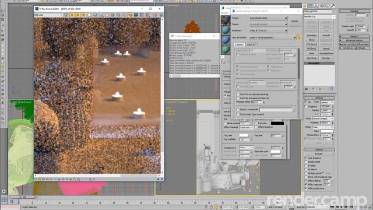Click the go to end playback button
The image size is (373, 210).
point(351,207)
